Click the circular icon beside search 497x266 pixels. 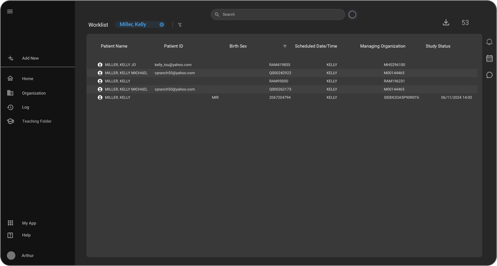(x=352, y=14)
